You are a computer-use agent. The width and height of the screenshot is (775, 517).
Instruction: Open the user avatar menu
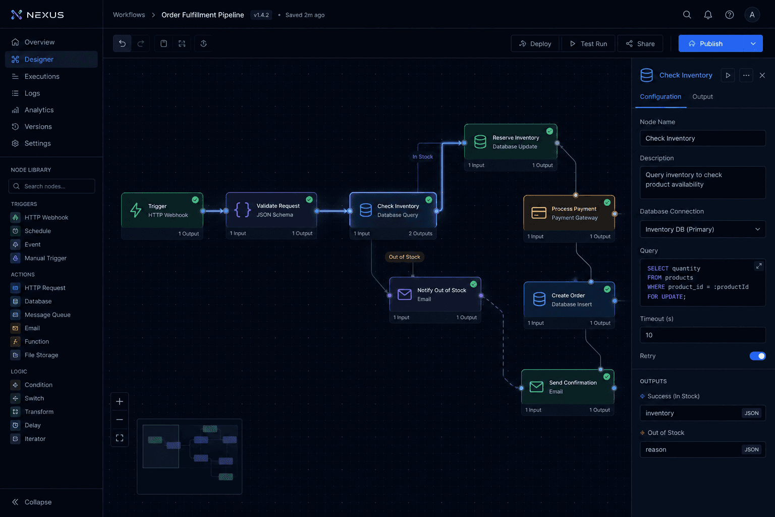point(752,15)
